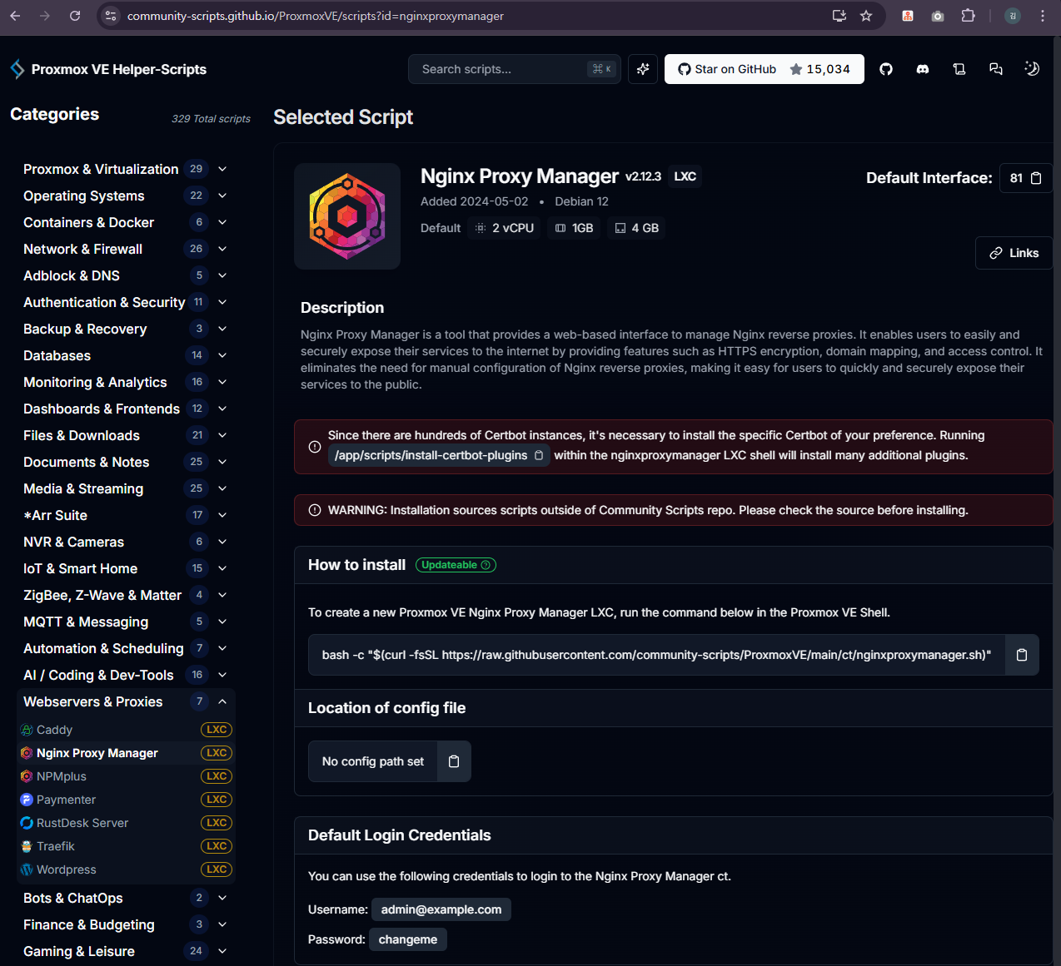This screenshot has height=966, width=1061.
Task: Expand Proxmox & Virtualization category
Action: (125, 169)
